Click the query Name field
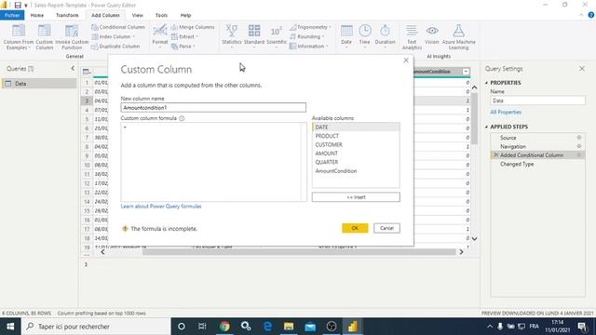596x335 pixels. pos(537,100)
